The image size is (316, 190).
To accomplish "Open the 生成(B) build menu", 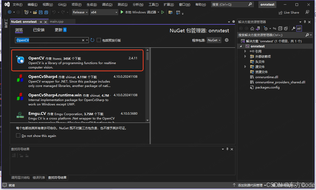I will (x=92, y=5).
